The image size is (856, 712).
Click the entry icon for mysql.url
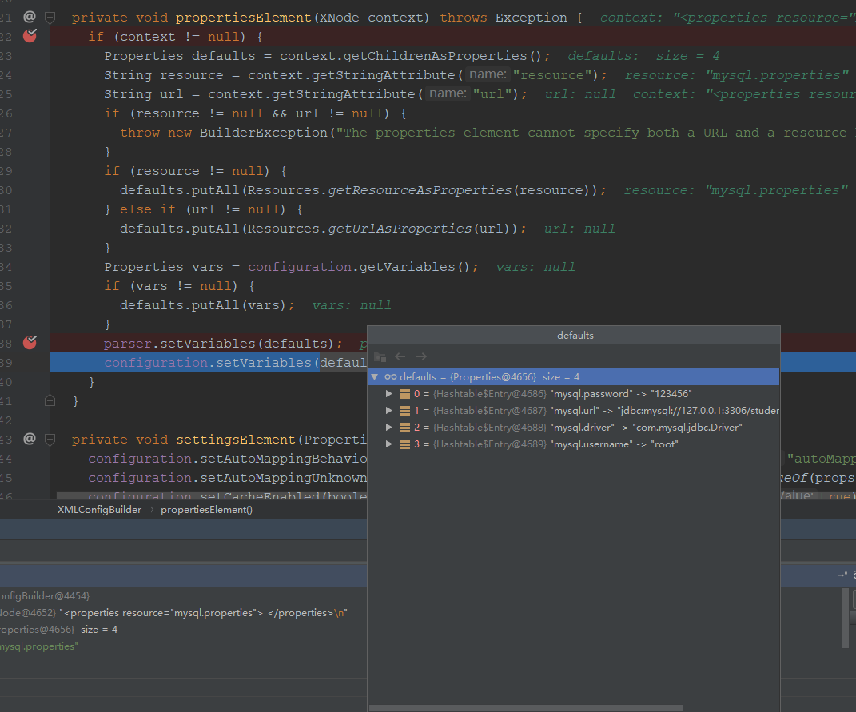[x=405, y=411]
